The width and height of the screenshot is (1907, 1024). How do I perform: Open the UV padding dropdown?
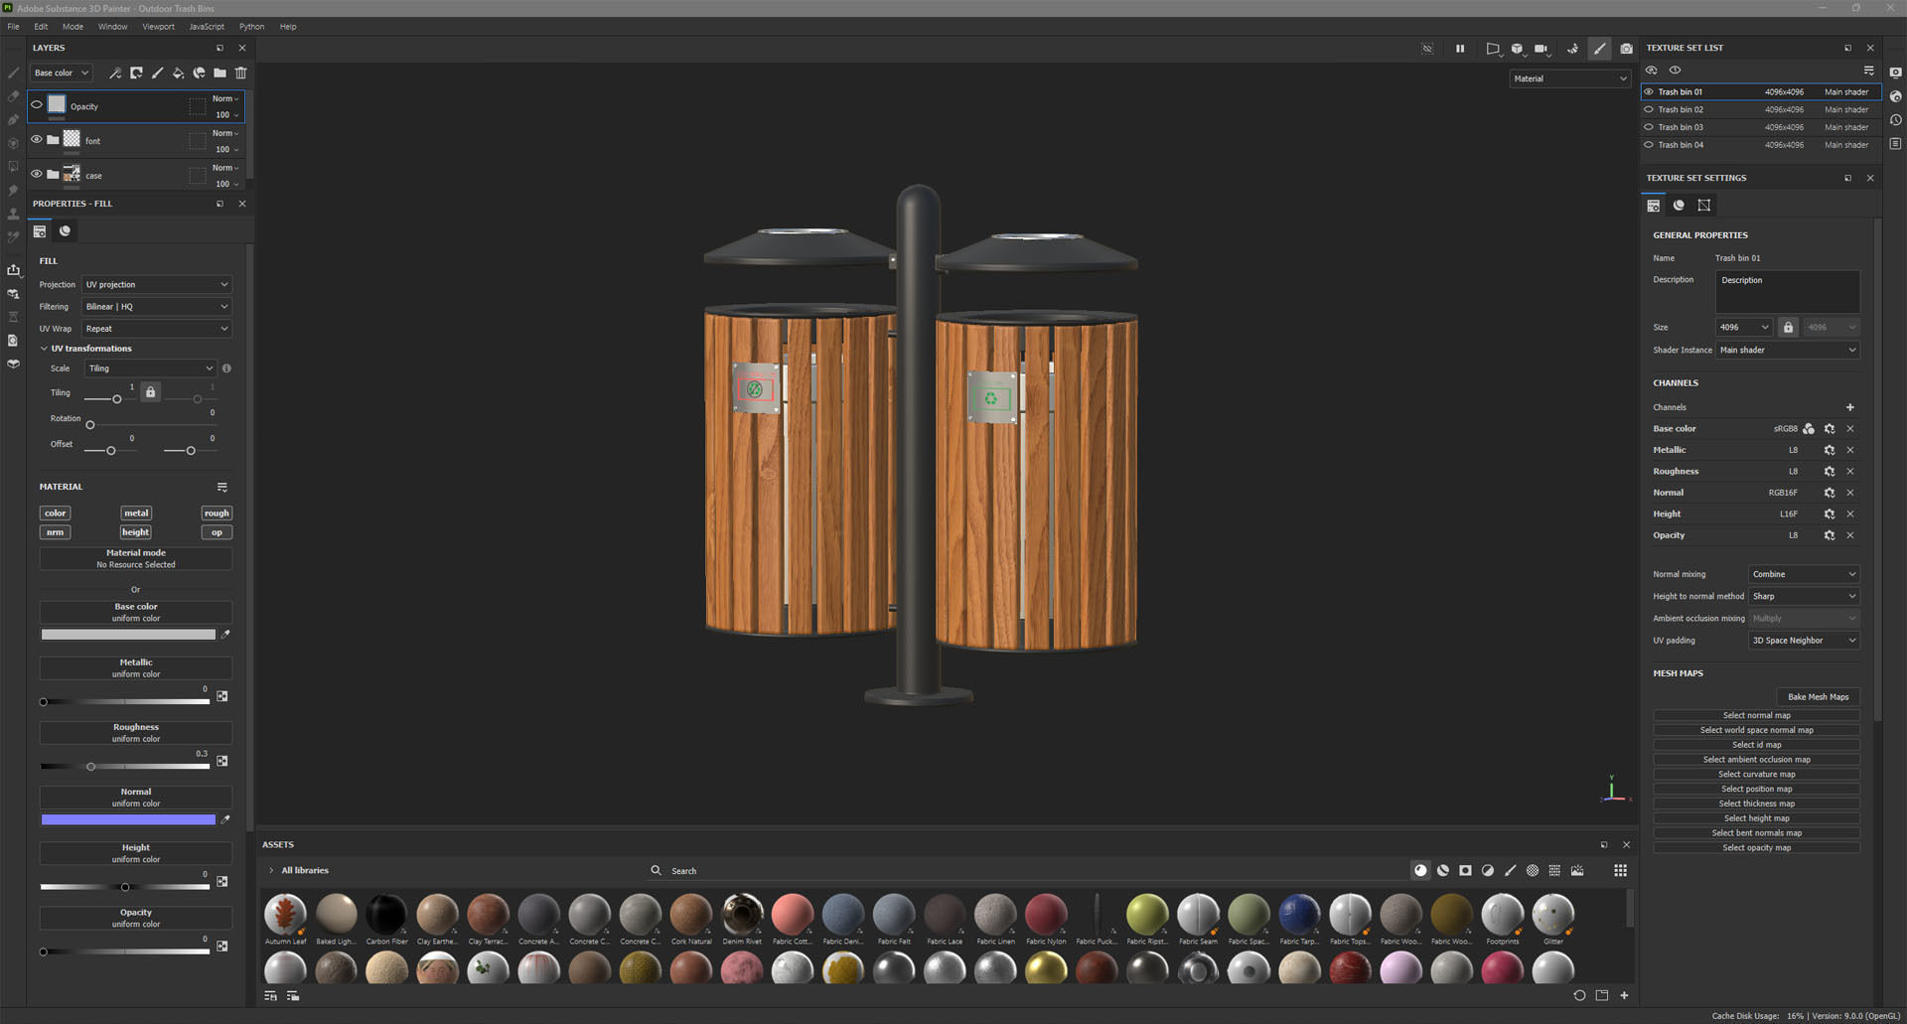click(1803, 641)
